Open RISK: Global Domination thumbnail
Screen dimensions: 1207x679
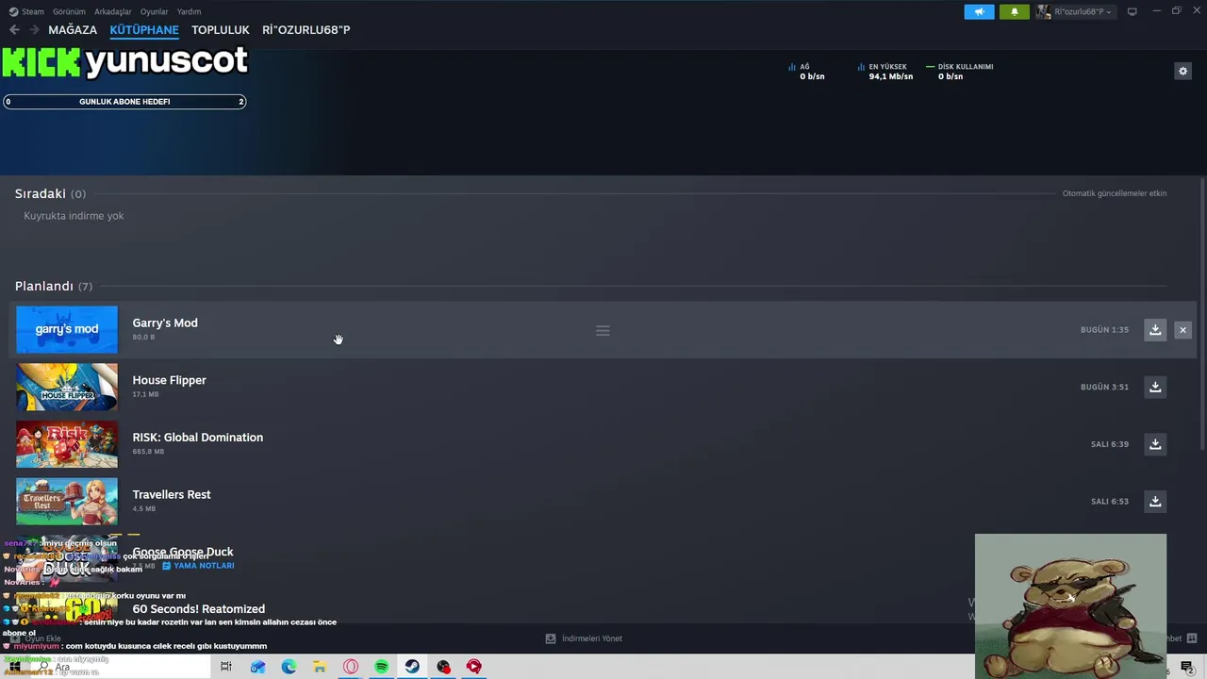(67, 444)
